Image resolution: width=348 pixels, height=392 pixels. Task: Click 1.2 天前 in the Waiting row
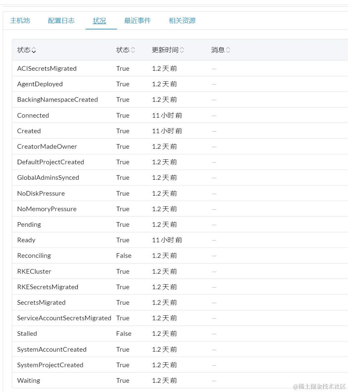click(x=165, y=380)
